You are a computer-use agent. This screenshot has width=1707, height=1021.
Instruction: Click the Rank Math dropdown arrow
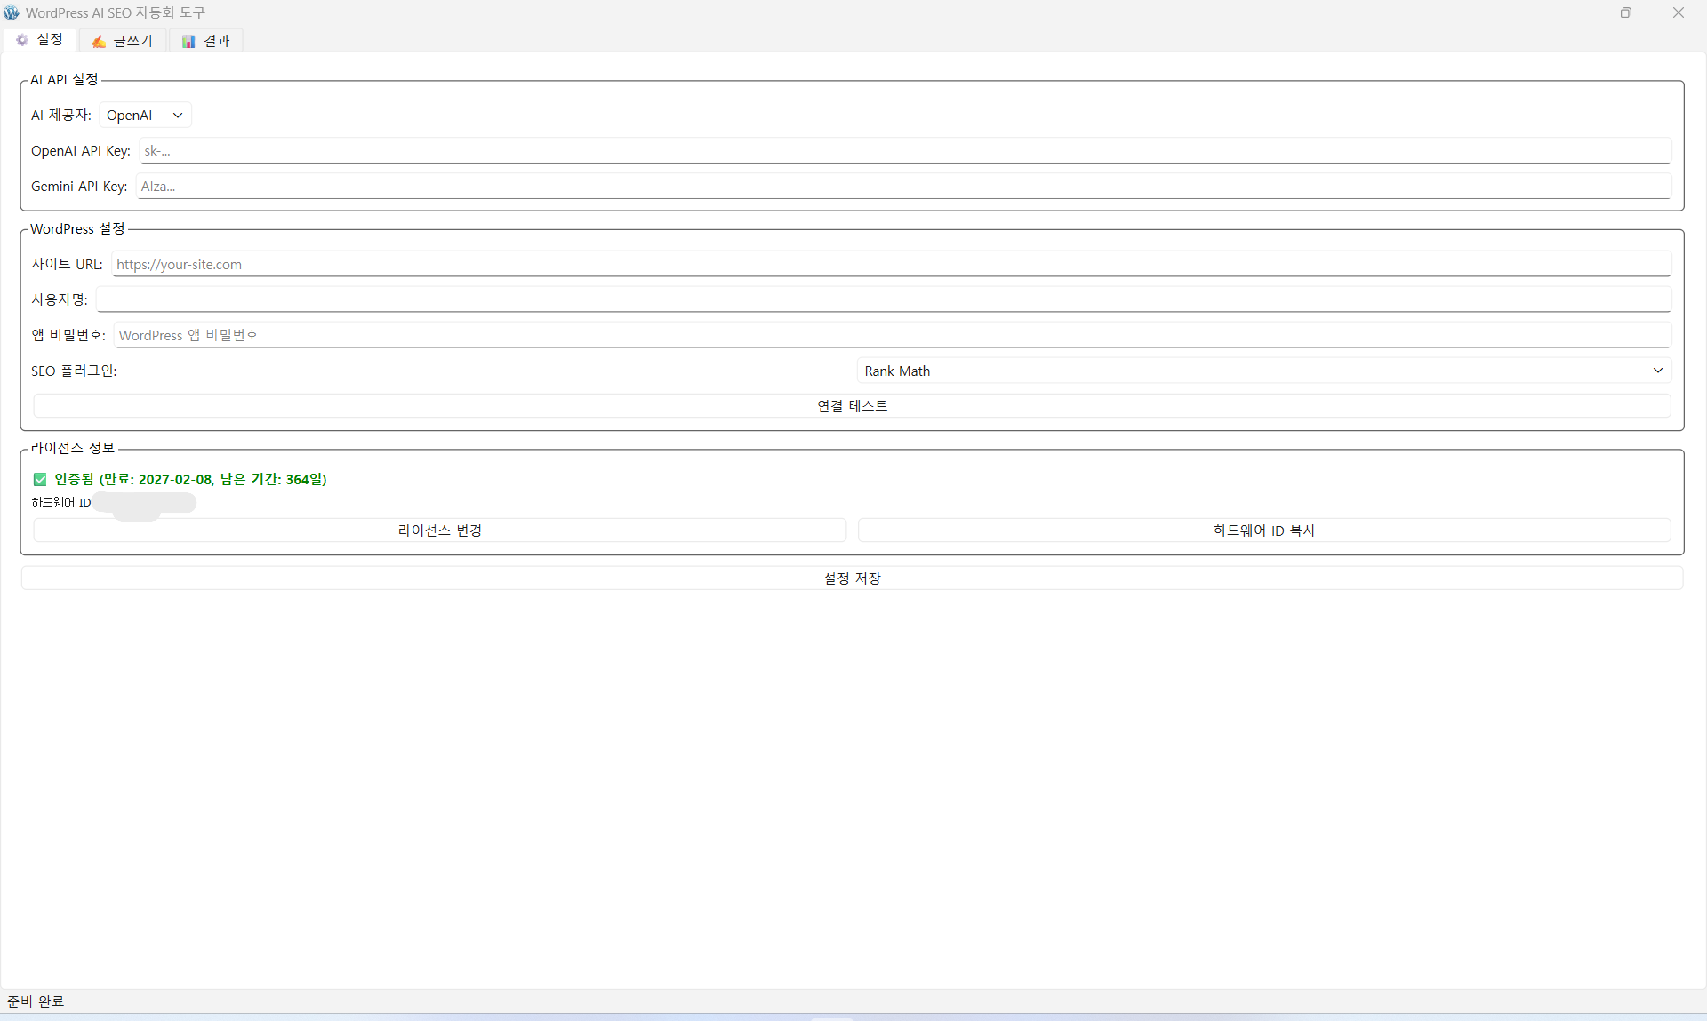click(1657, 371)
